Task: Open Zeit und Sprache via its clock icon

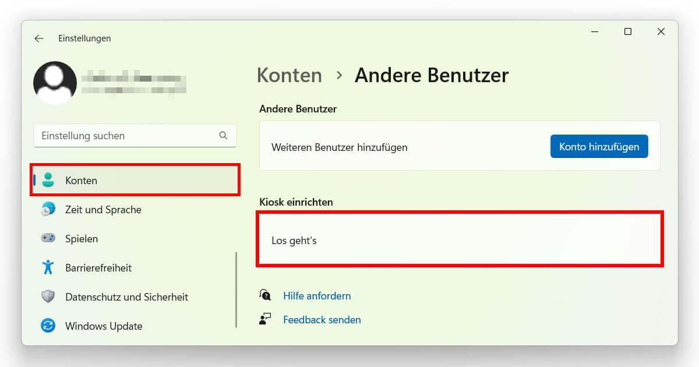Action: 48,209
